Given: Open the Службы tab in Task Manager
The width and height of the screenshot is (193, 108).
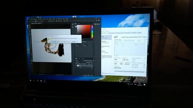Looking at the screenshot, I should (x=139, y=33).
